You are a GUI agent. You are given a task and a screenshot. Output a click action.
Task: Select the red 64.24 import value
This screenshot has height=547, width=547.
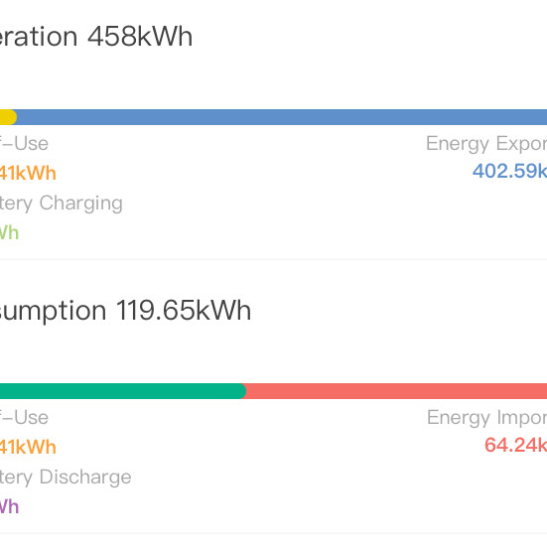click(515, 445)
